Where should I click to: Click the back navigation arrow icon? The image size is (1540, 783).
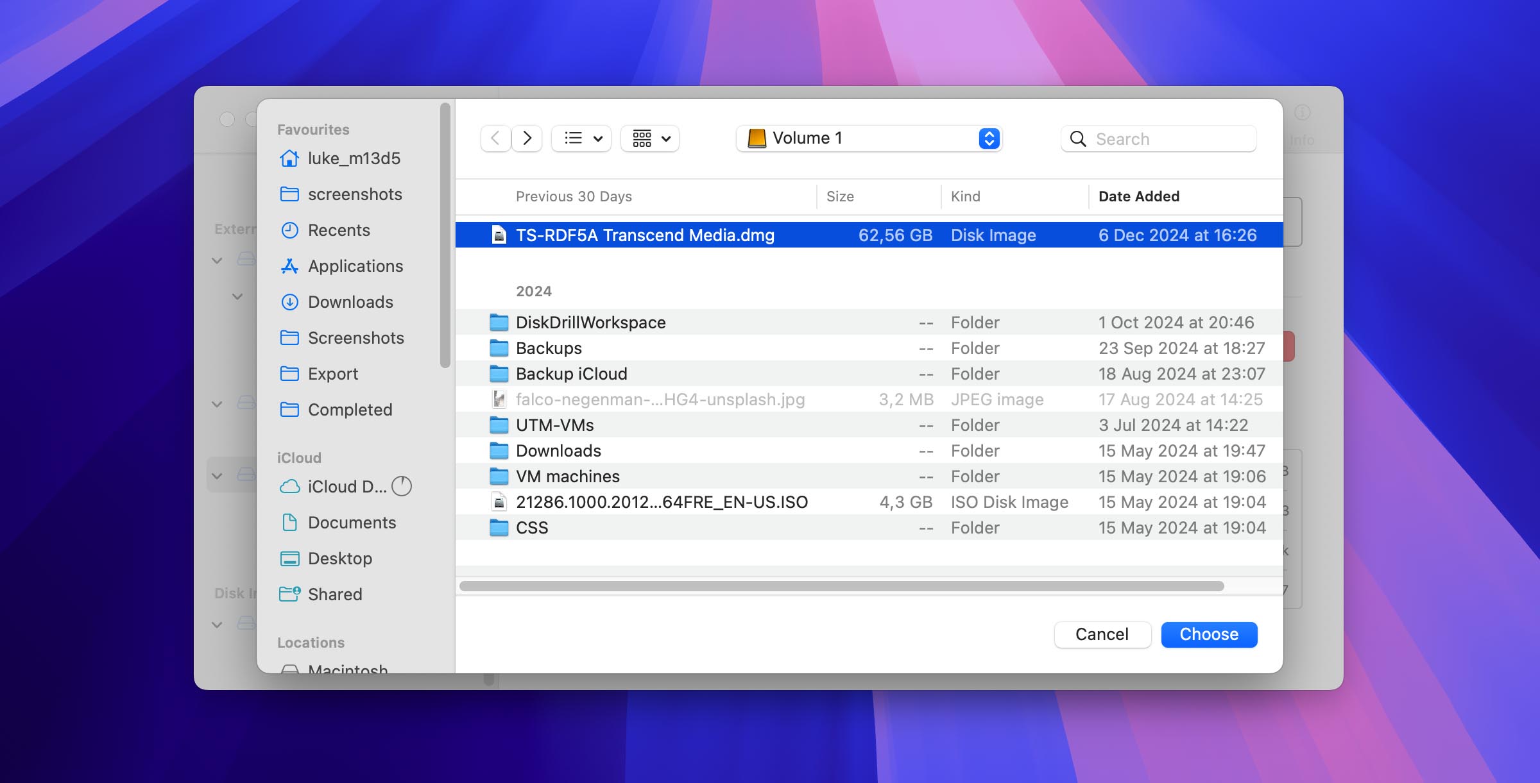[x=495, y=138]
